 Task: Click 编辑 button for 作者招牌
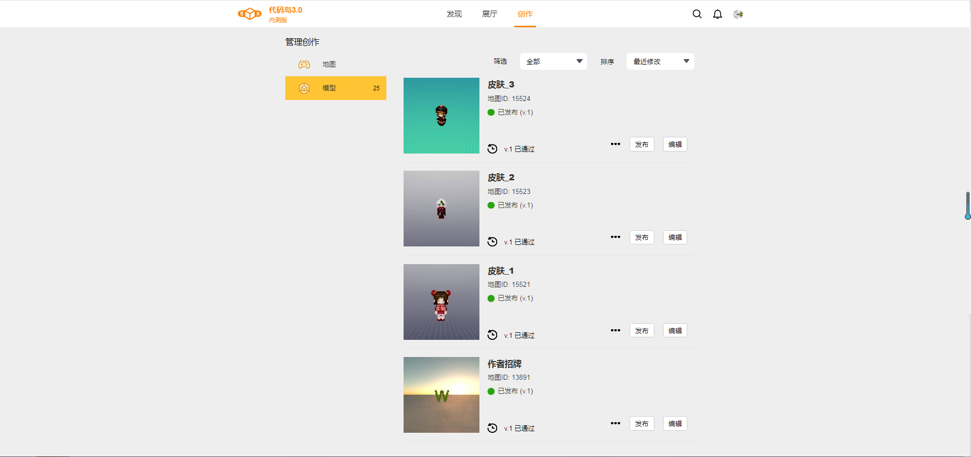[x=675, y=423]
